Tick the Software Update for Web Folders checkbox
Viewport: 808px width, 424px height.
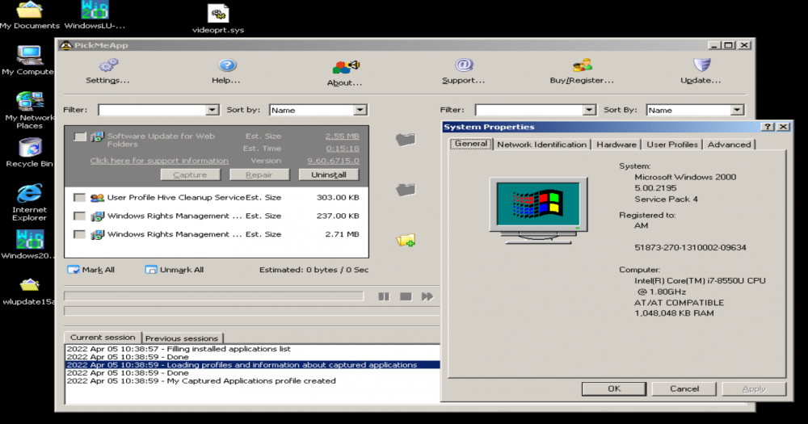coord(79,137)
